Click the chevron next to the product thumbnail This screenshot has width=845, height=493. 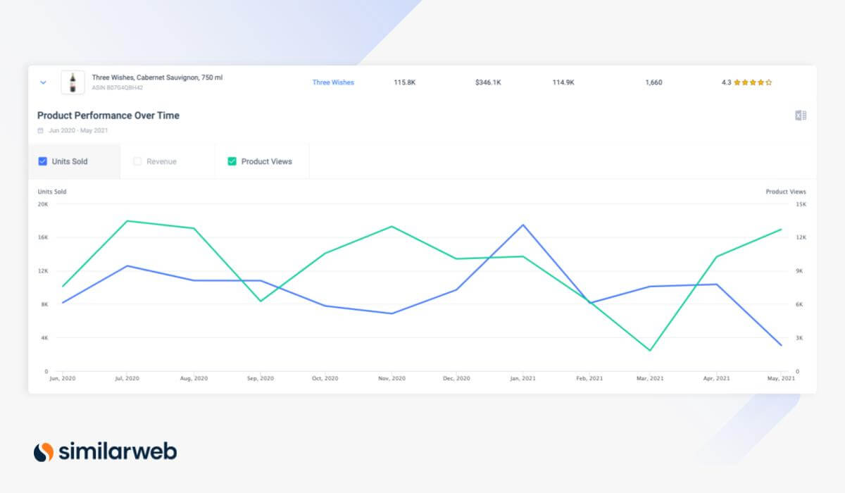tap(43, 82)
